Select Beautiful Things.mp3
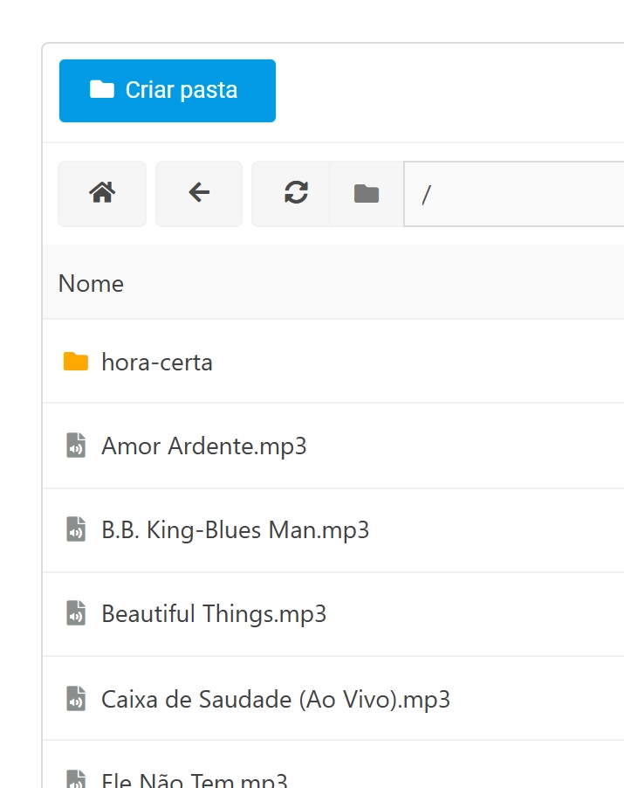This screenshot has width=624, height=788. pyautogui.click(x=214, y=612)
